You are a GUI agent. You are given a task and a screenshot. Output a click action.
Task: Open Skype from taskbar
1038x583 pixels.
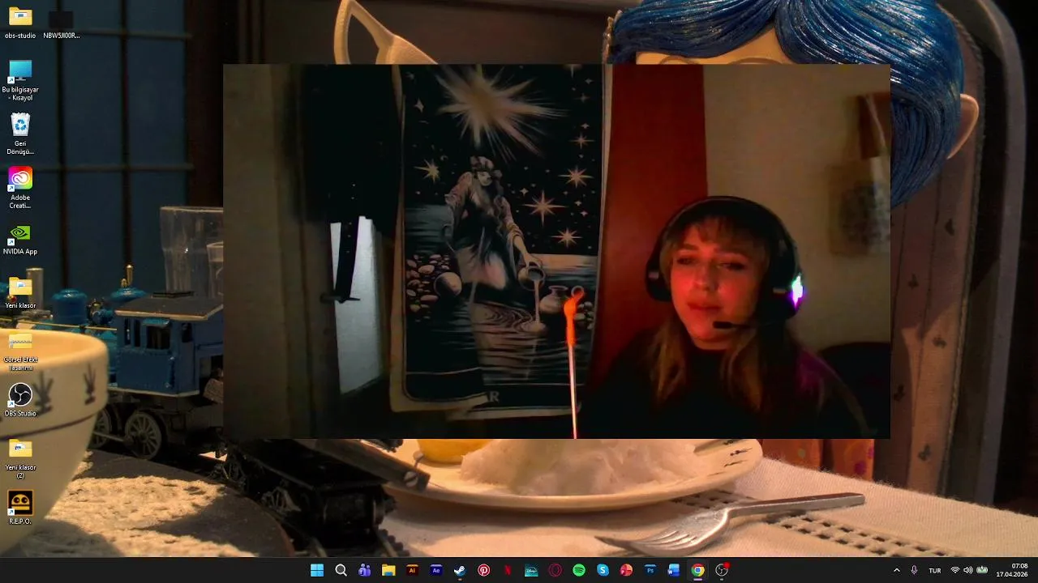(603, 570)
